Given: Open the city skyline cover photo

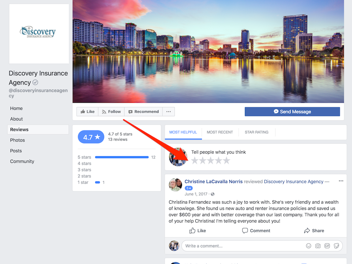Looking at the screenshot, I should [x=208, y=51].
